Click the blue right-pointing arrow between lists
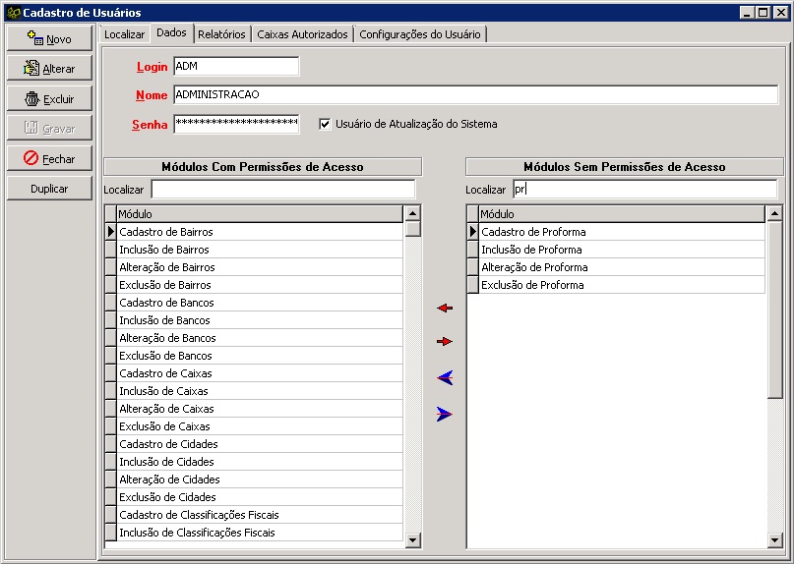794x564 pixels. [445, 415]
